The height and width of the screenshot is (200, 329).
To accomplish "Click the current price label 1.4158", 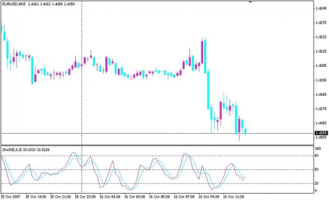I will (321, 133).
